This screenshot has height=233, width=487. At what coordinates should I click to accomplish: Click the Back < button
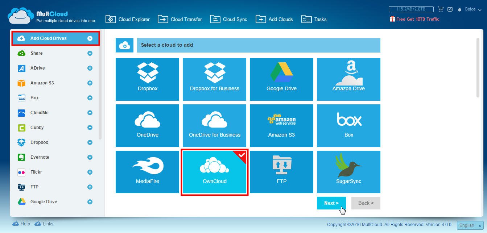(x=366, y=203)
